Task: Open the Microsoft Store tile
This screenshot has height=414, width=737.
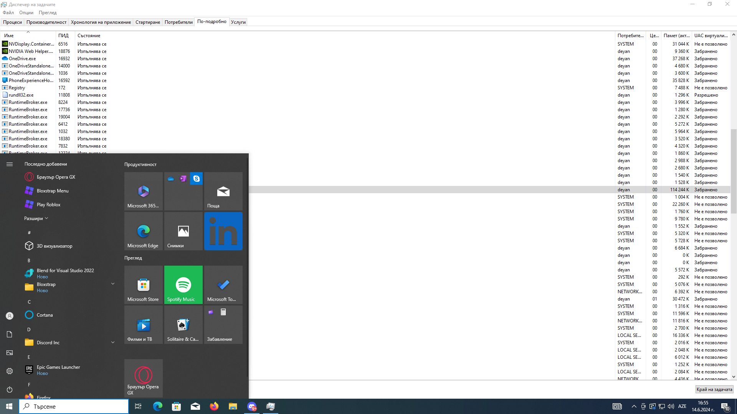Action: [143, 284]
